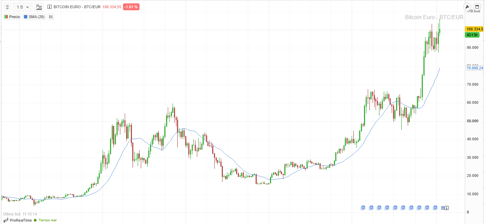
Task: Click the info icon at chart bottom right
Action: click(446, 208)
